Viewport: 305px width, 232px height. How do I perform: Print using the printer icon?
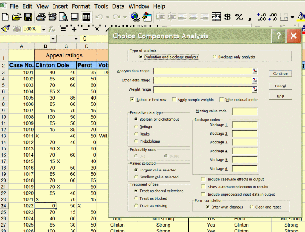click(x=41, y=17)
